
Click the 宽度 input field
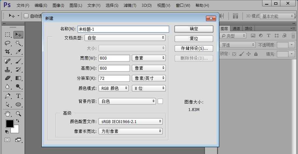114,58
